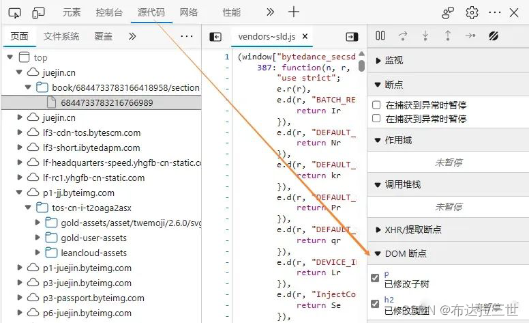529x323 pixels.
Task: Collapse the top tree node
Action: click(10, 57)
